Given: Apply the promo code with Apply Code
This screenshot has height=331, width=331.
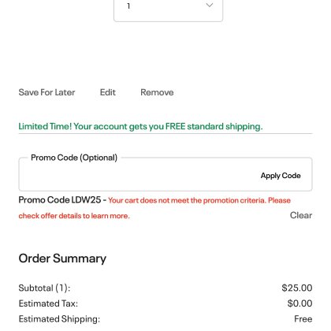Looking at the screenshot, I should (281, 176).
